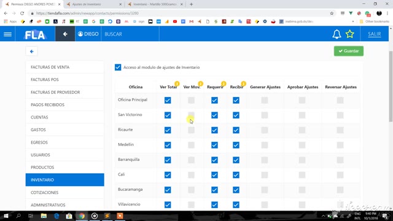The height and width of the screenshot is (221, 393).
Task: Open ADMINISTRATIVOS permissions
Action: coord(64,205)
